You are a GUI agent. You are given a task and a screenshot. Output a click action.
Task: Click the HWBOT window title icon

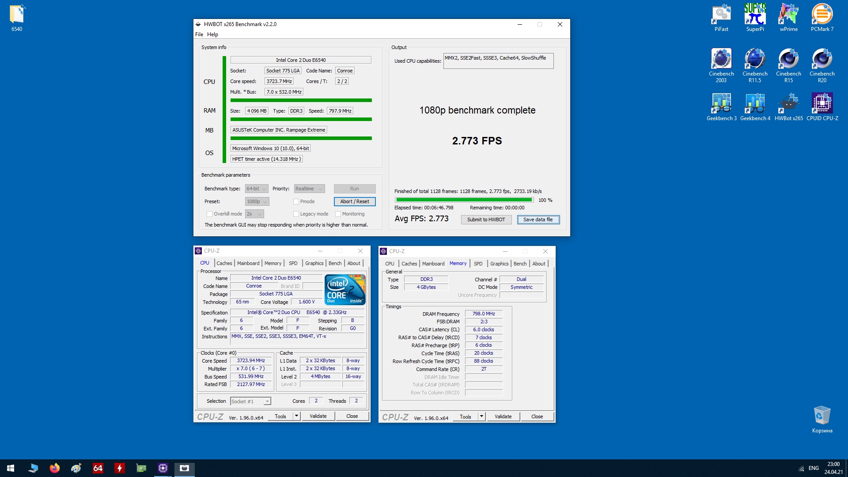coord(198,24)
